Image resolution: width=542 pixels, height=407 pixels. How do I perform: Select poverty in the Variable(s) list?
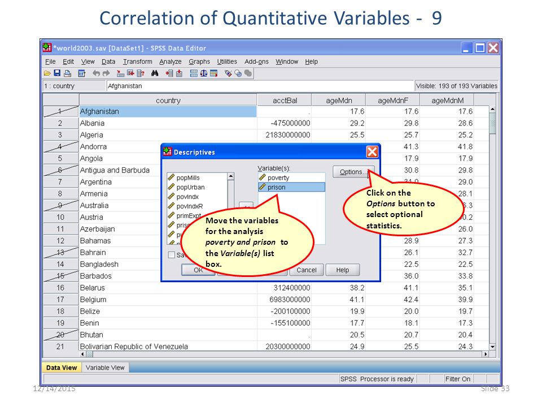[292, 177]
